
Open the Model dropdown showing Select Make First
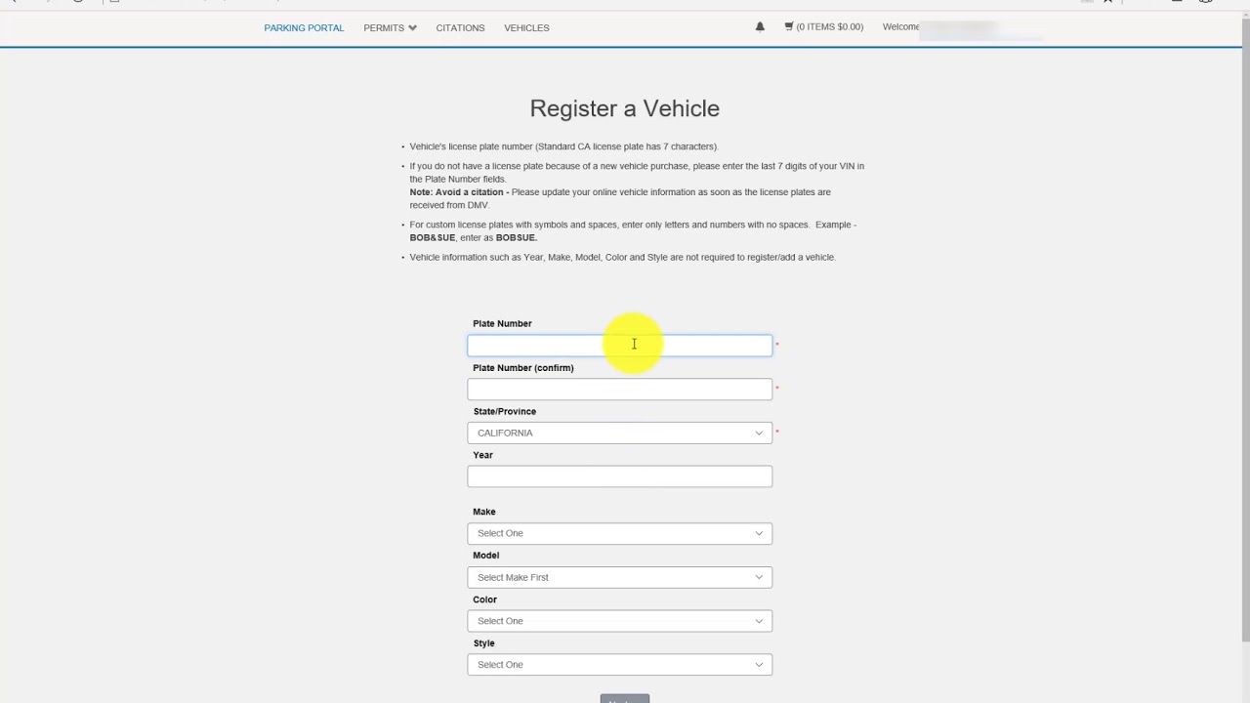pyautogui.click(x=619, y=577)
